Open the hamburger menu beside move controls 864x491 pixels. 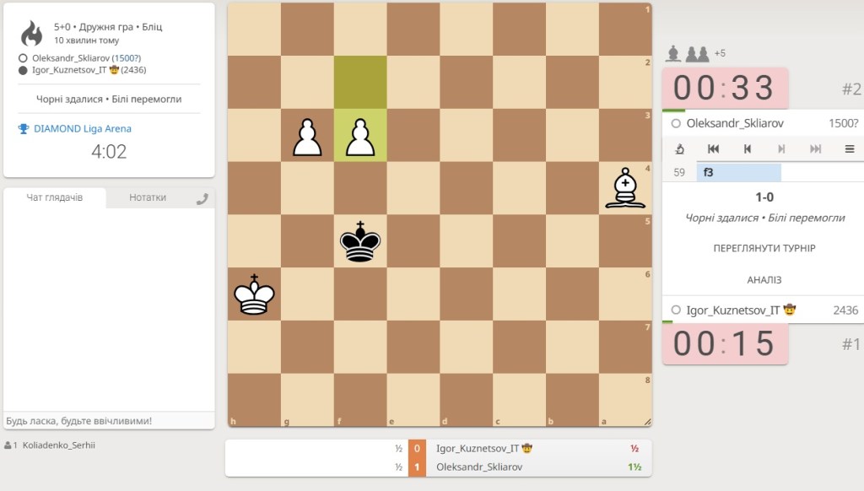click(x=850, y=148)
